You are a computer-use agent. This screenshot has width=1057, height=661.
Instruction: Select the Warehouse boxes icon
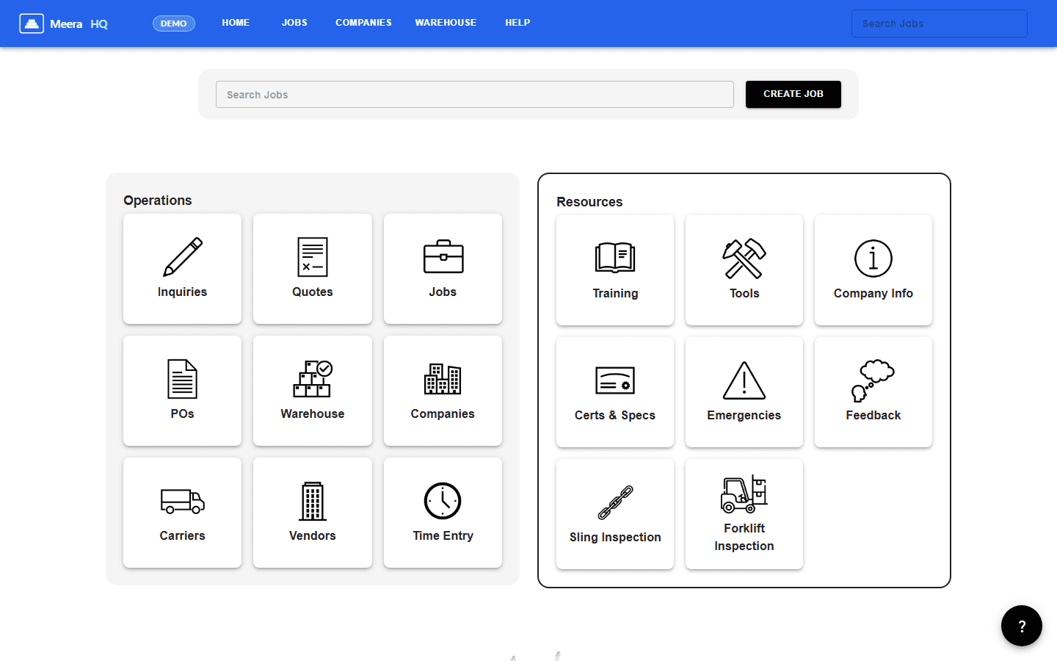click(313, 379)
